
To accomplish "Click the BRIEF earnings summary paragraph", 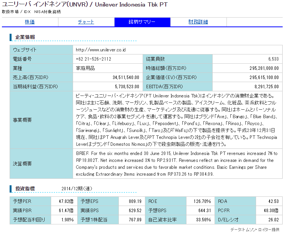I will pos(176,164).
